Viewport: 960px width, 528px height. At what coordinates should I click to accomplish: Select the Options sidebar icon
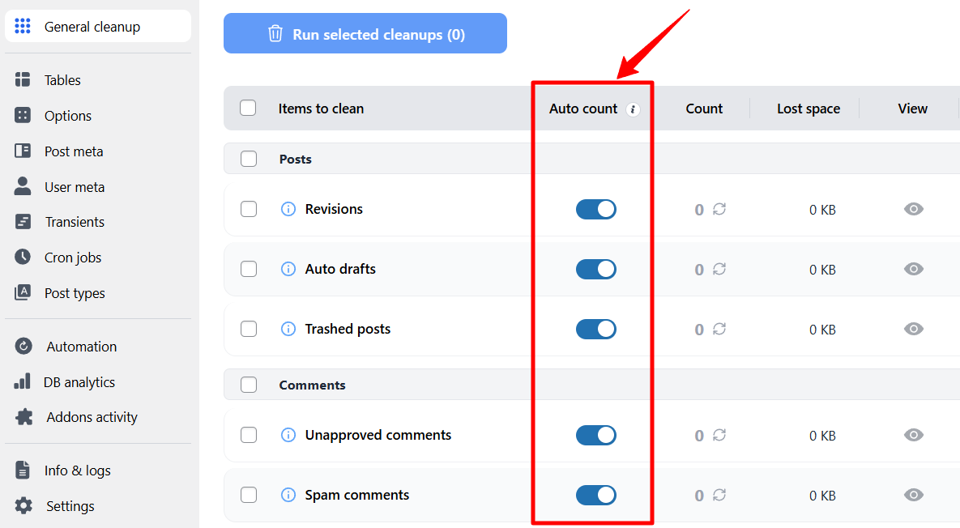(x=23, y=115)
